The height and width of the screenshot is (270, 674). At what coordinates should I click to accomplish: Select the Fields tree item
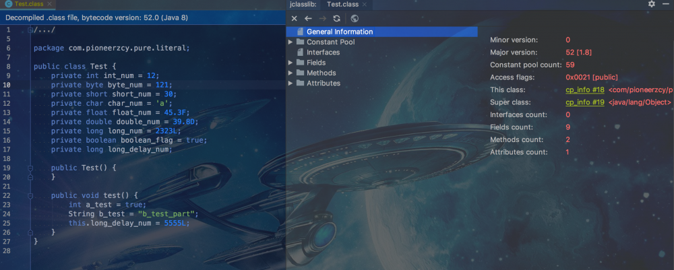(x=316, y=63)
